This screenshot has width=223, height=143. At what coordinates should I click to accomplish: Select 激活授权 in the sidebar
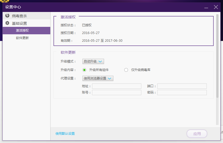[x=22, y=31]
